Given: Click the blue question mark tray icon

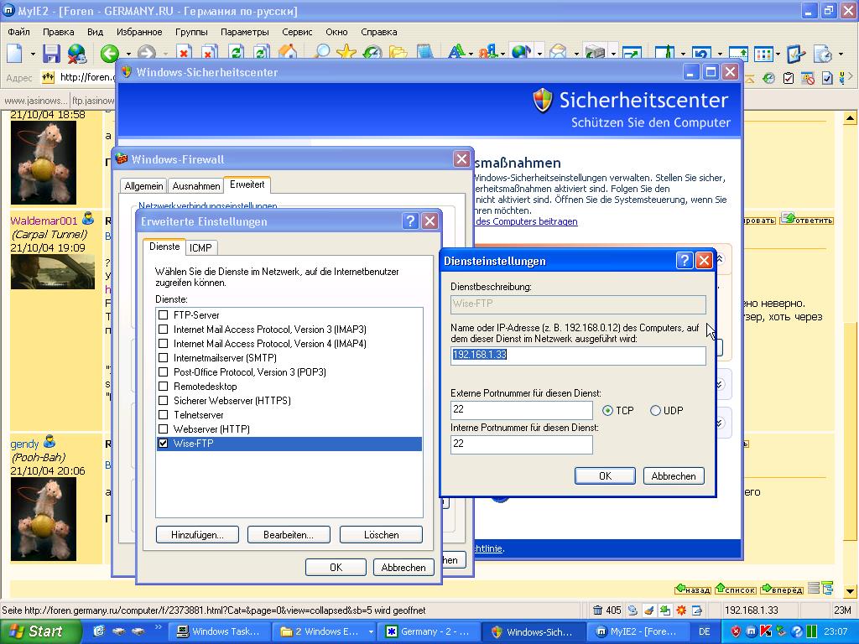Looking at the screenshot, I should pos(797,631).
